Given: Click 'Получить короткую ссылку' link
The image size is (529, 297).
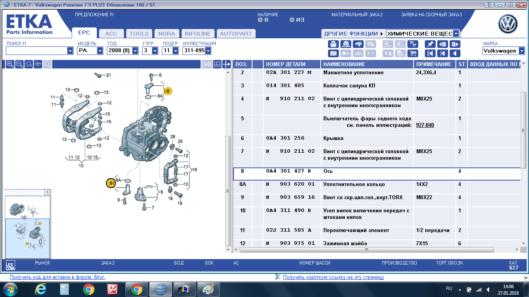Looking at the screenshot, I should pyautogui.click(x=333, y=277).
